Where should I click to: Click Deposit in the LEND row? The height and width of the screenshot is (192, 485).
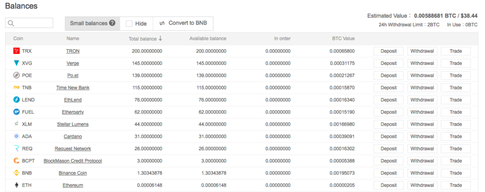(388, 100)
